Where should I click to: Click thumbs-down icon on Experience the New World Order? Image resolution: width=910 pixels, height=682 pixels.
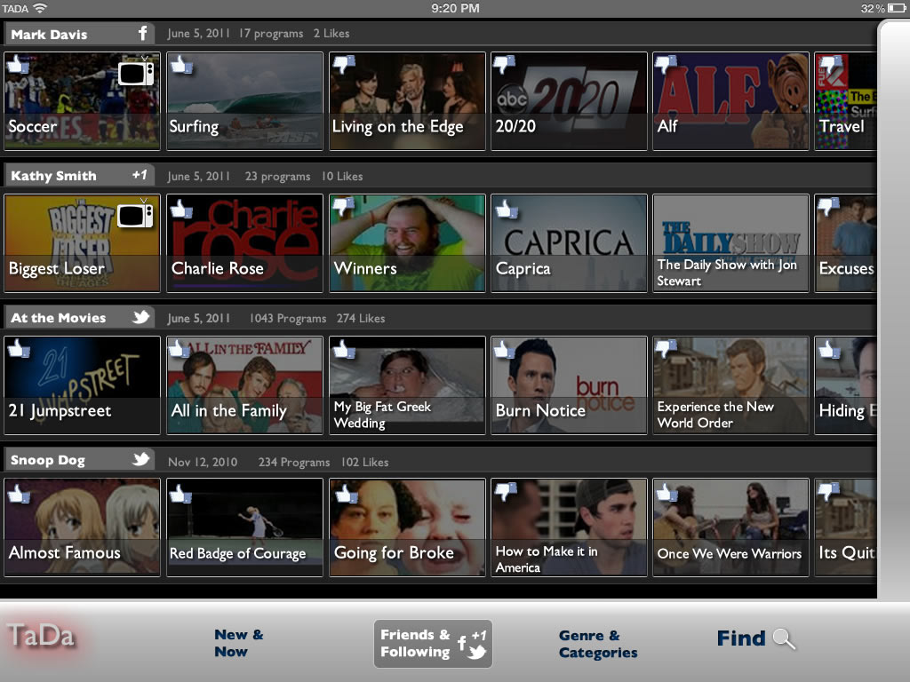tap(666, 348)
